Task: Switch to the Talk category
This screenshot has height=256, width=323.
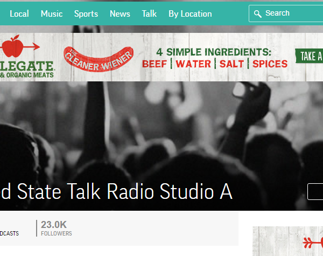Action: pyautogui.click(x=149, y=13)
